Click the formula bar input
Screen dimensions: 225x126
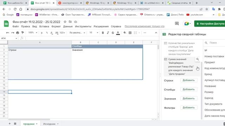pos(92,38)
